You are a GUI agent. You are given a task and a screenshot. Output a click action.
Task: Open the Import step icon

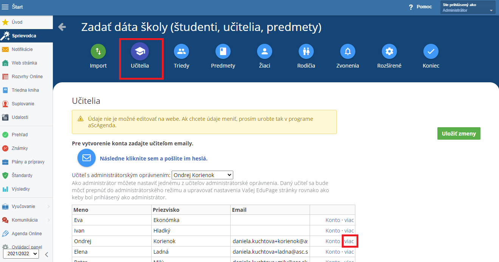coord(98,51)
